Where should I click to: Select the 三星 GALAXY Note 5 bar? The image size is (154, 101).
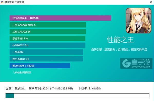point(48,25)
